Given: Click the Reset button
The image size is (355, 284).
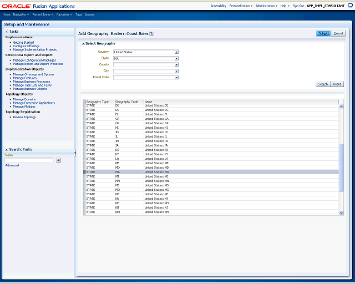Looking at the screenshot, I should (337, 84).
